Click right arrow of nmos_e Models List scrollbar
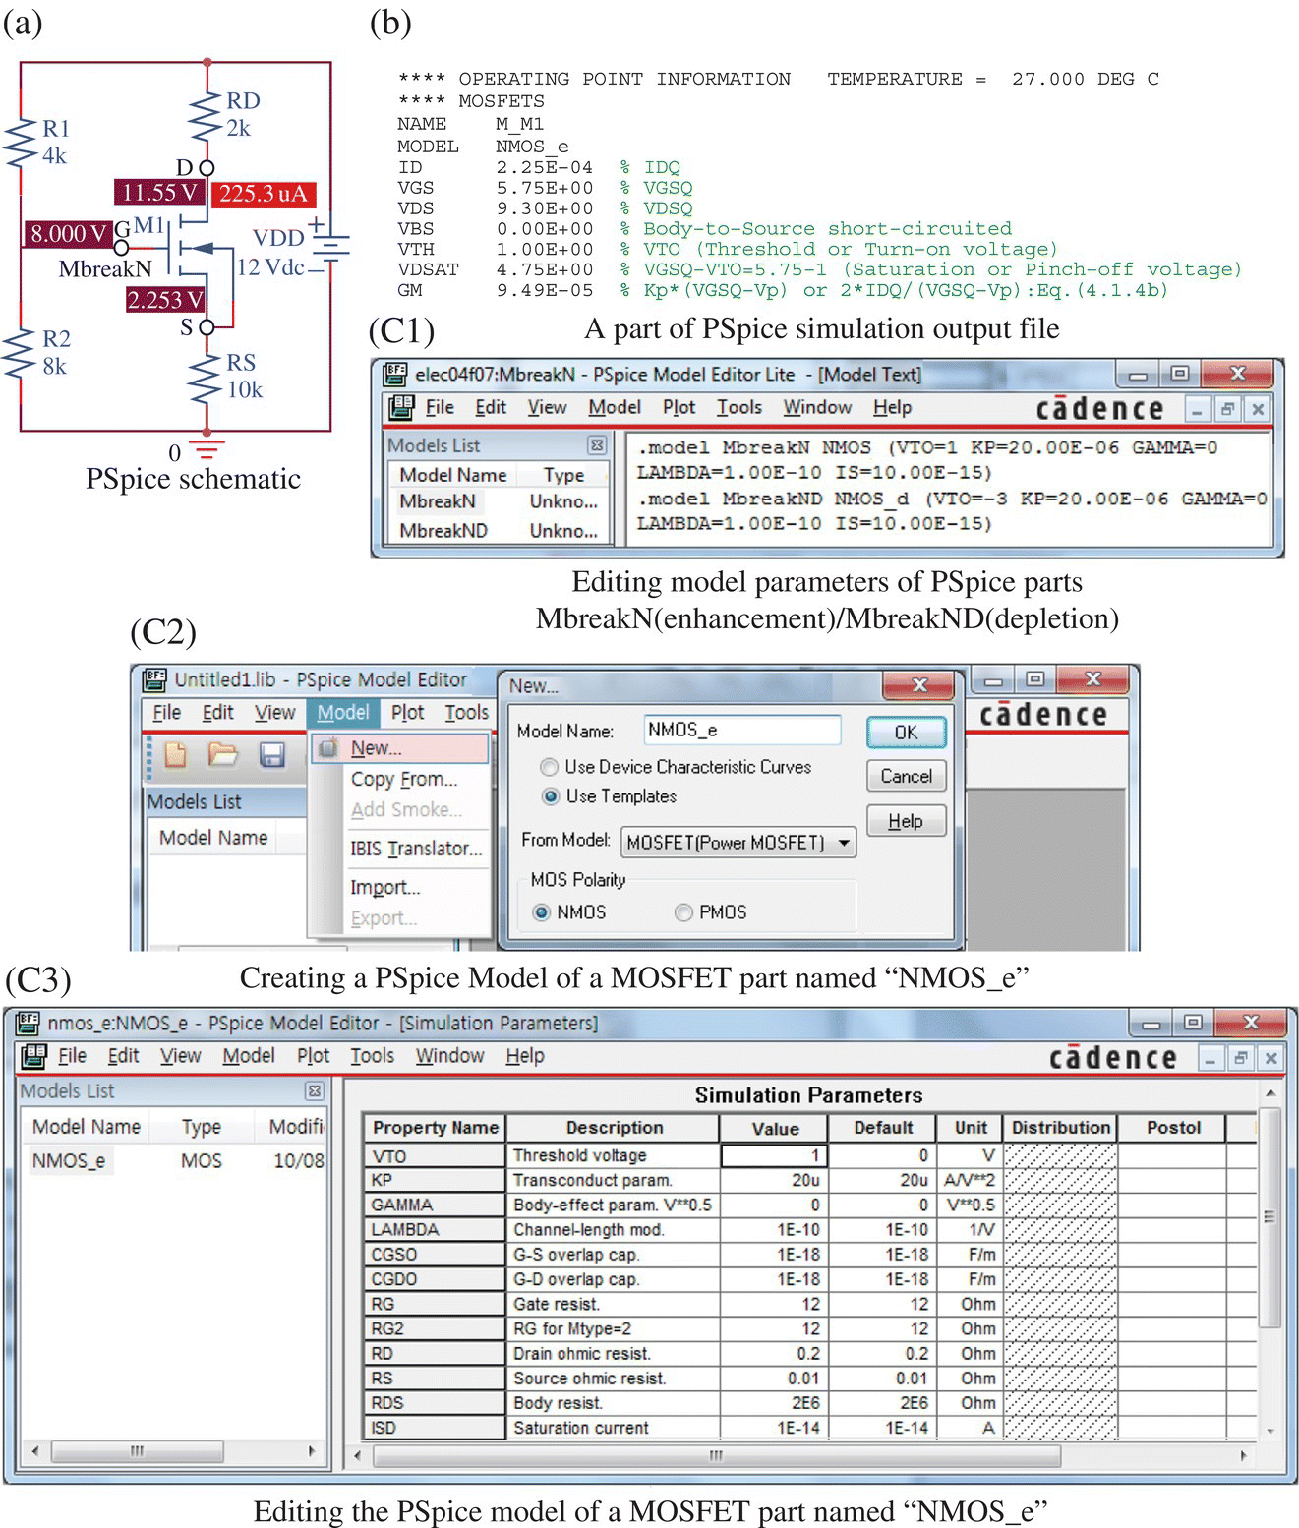 [x=312, y=1451]
